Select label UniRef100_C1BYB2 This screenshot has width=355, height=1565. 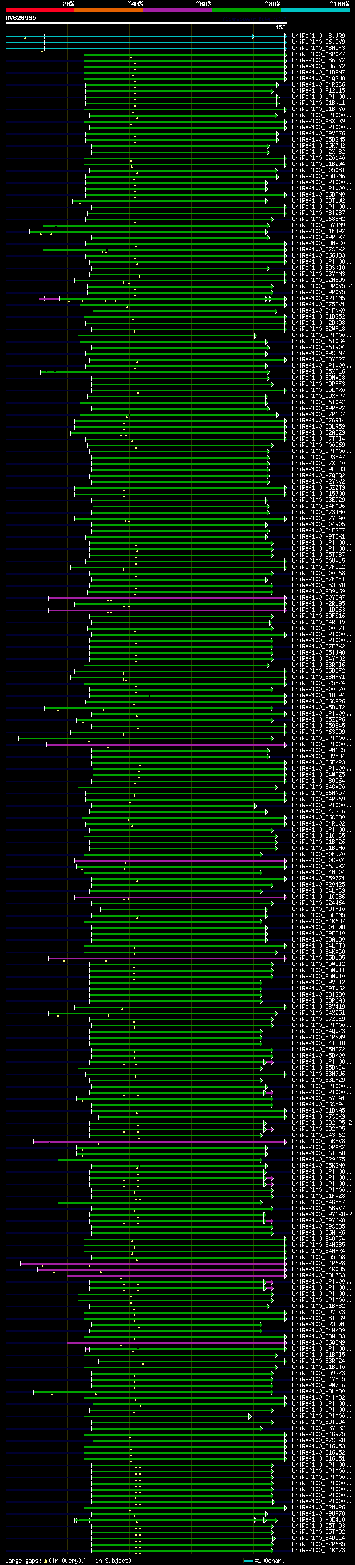point(318,1306)
